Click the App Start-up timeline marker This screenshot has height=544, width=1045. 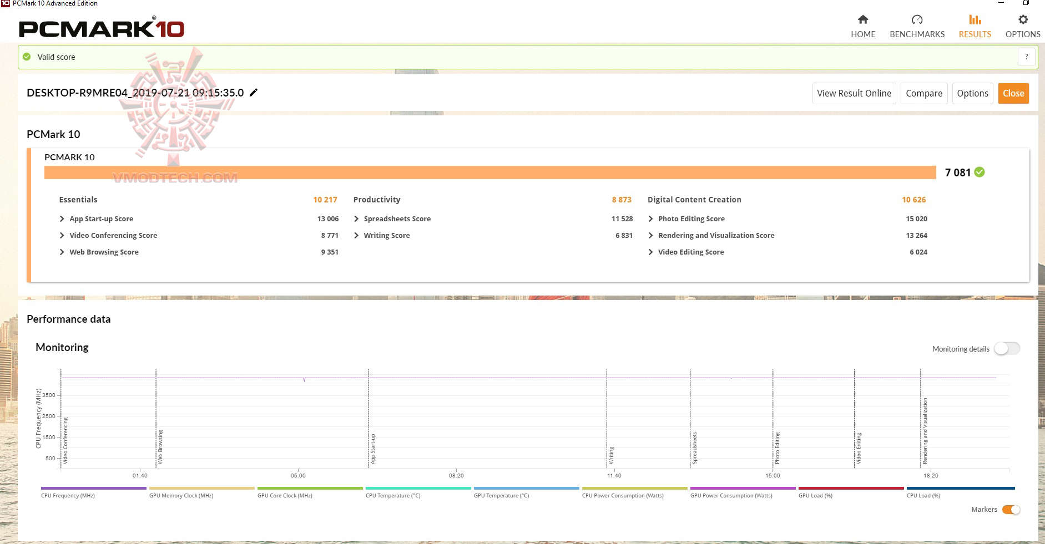click(x=373, y=449)
